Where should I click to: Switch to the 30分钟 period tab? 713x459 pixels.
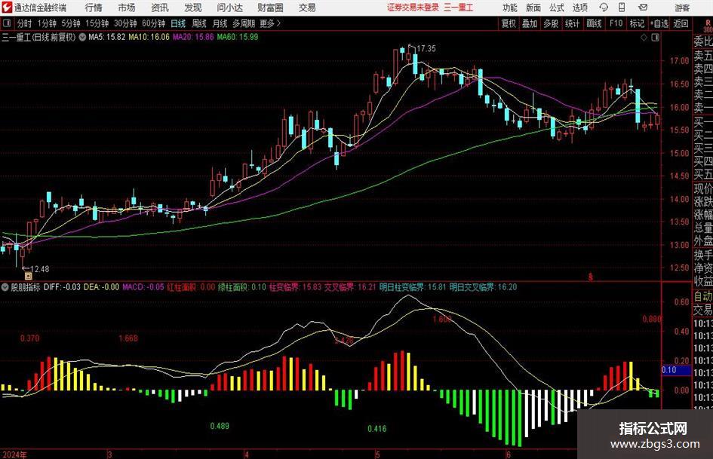click(x=125, y=23)
